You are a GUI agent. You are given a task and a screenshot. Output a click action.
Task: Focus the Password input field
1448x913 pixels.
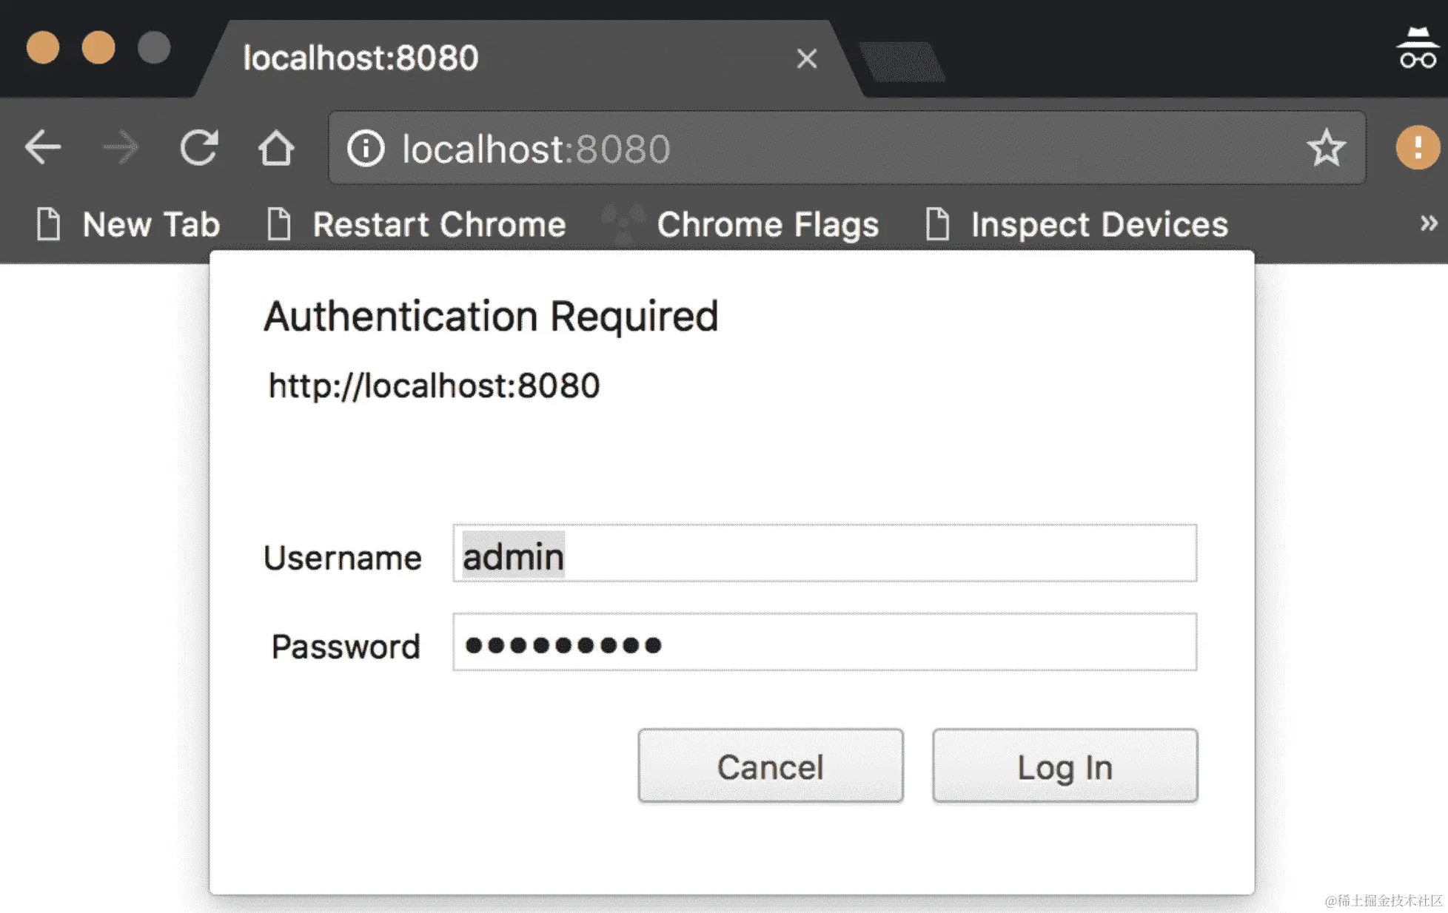coord(824,642)
